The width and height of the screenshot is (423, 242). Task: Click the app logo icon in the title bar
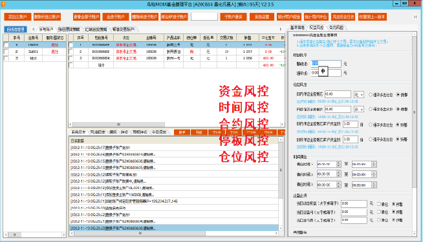3,5
